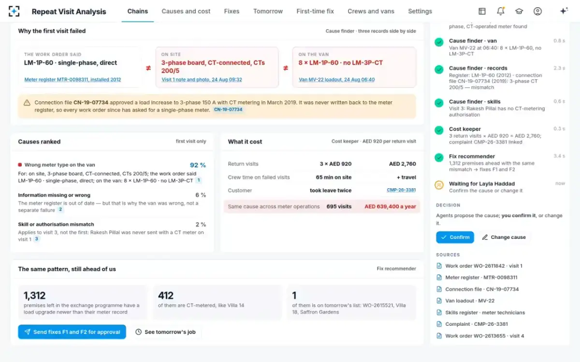
Task: Click the 92 % cause percentage
Action: [198, 165]
